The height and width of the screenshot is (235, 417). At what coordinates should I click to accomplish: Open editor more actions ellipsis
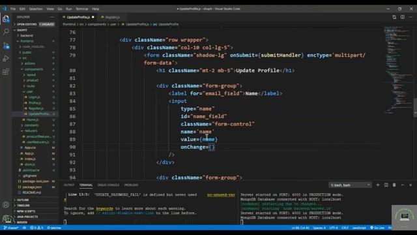411,17
